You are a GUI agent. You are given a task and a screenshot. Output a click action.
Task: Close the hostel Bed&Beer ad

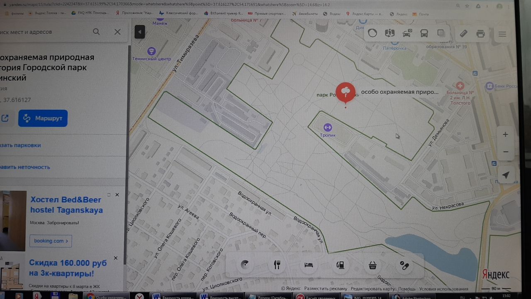(x=117, y=195)
